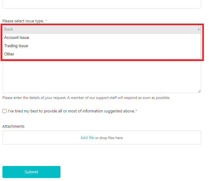Click the red asterisk after issue type label
Image resolution: width=209 pixels, height=181 pixels.
(46, 21)
